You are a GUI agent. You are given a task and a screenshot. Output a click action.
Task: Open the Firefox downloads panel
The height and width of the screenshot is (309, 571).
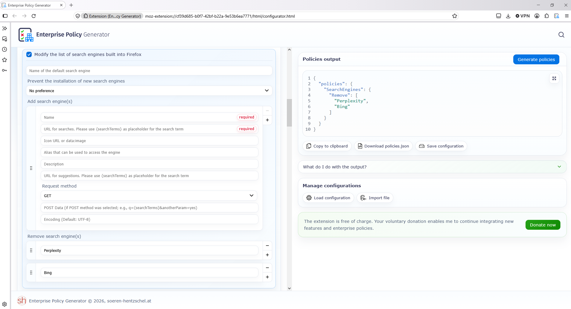pyautogui.click(x=508, y=16)
